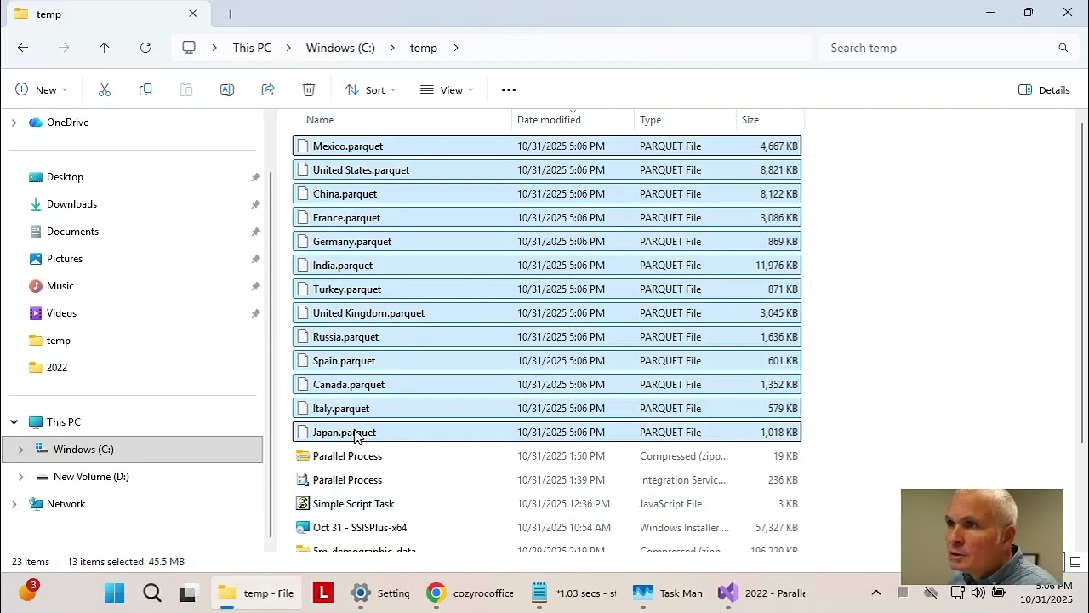
Task: Click the Rename icon in toolbar
Action: 227,89
